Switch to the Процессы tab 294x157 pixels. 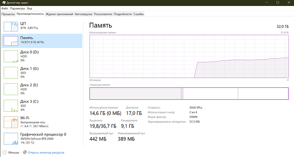[x=8, y=14]
